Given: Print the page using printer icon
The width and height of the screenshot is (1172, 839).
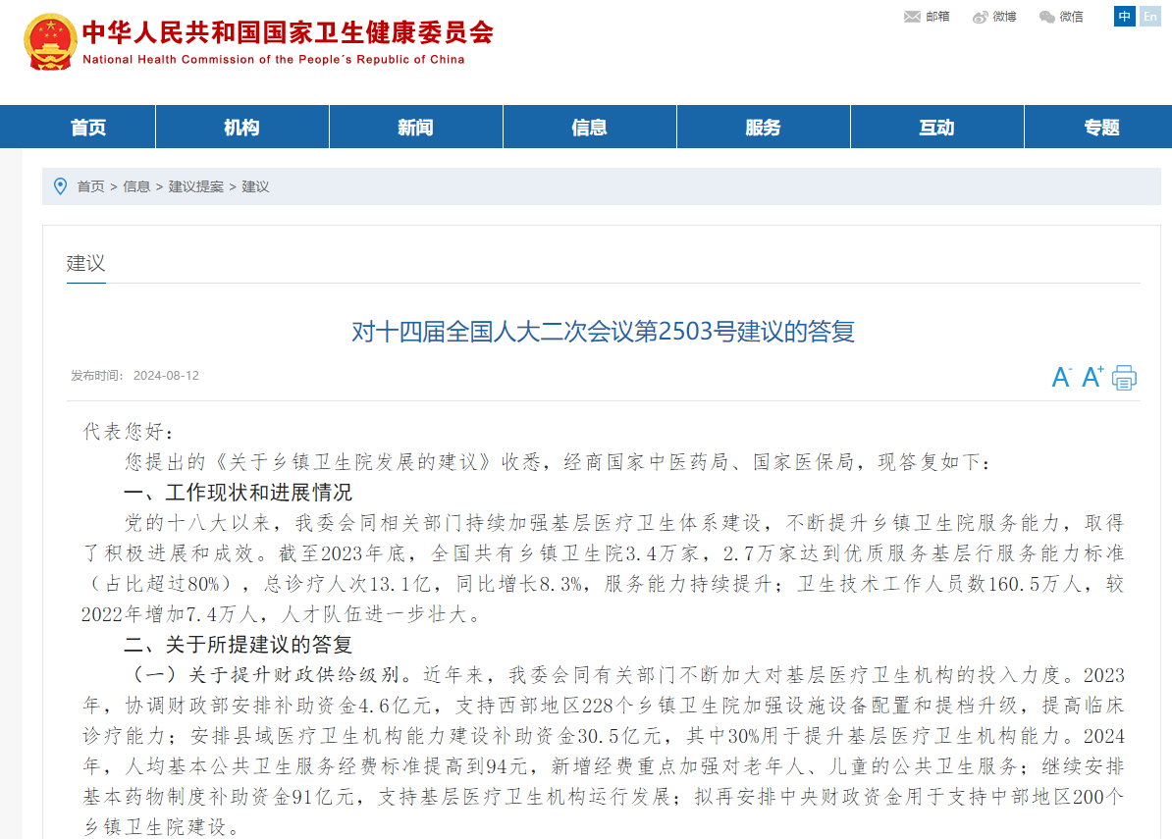Looking at the screenshot, I should (1124, 378).
